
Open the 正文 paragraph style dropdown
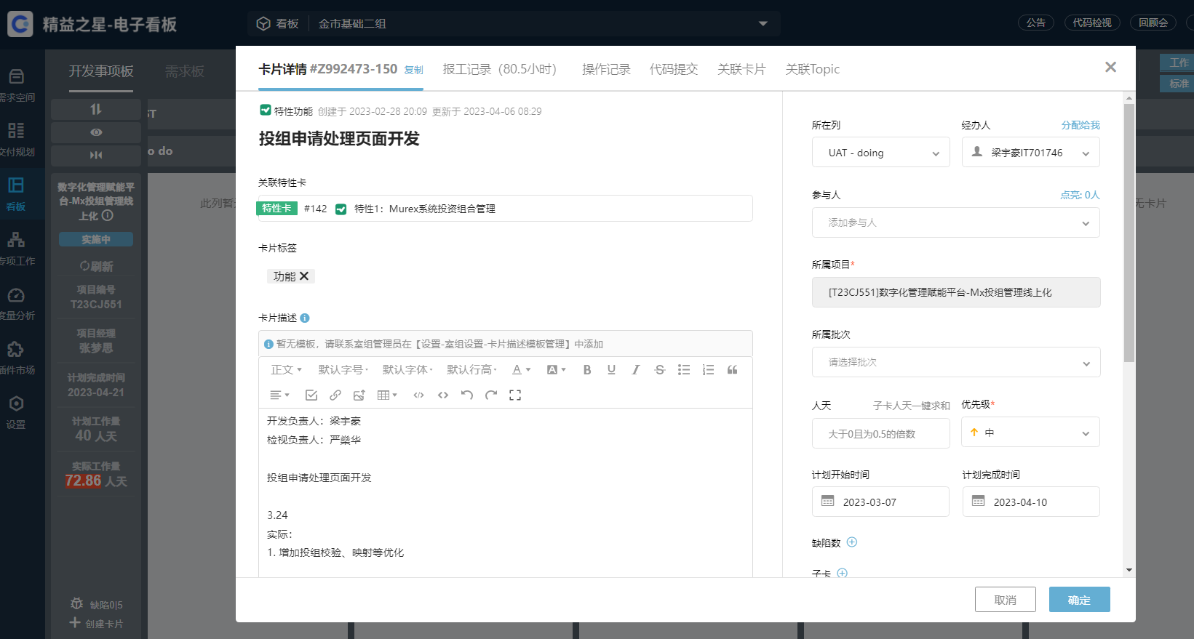(287, 370)
